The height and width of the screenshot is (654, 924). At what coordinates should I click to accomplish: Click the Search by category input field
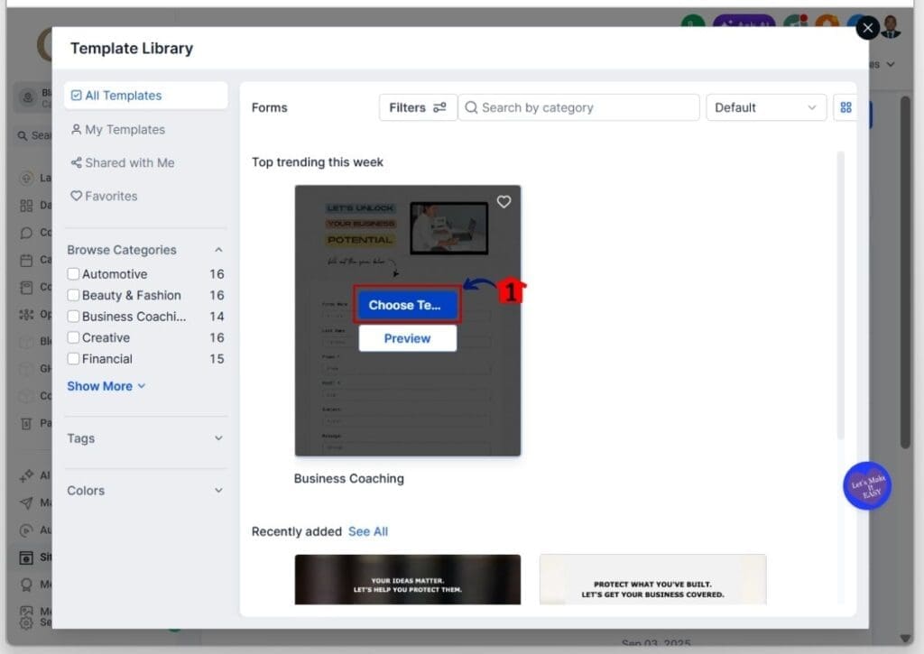click(x=577, y=106)
